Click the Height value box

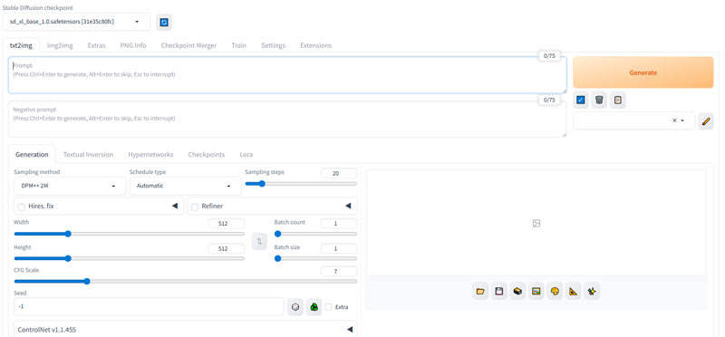[226, 248]
